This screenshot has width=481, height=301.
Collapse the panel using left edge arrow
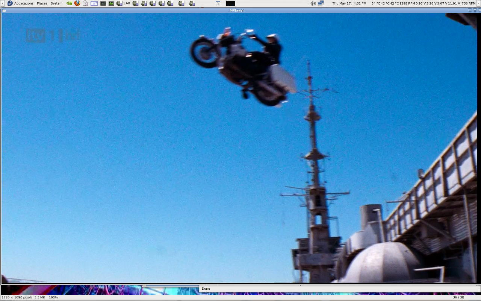tap(2, 3)
